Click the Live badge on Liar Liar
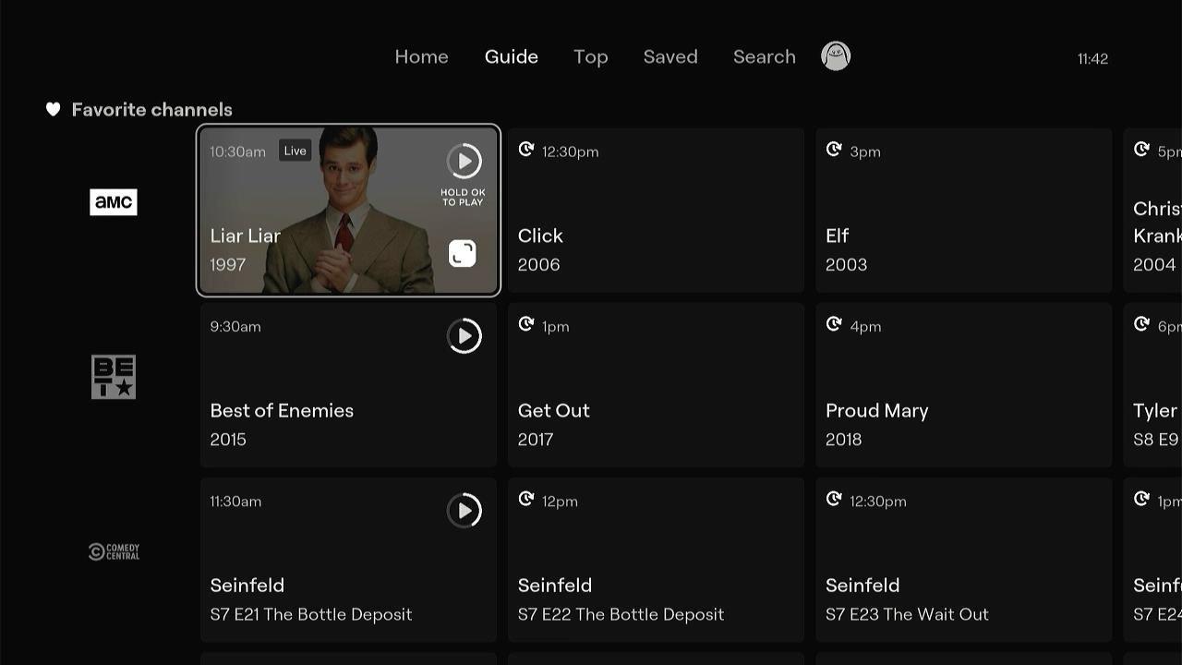 [x=295, y=150]
